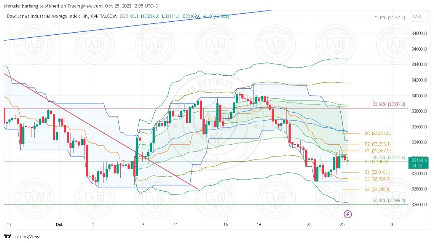
Task: Click the low value L33111.6
Action: 171,16
